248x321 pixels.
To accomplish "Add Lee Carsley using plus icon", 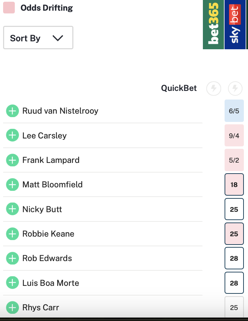I will point(12,135).
